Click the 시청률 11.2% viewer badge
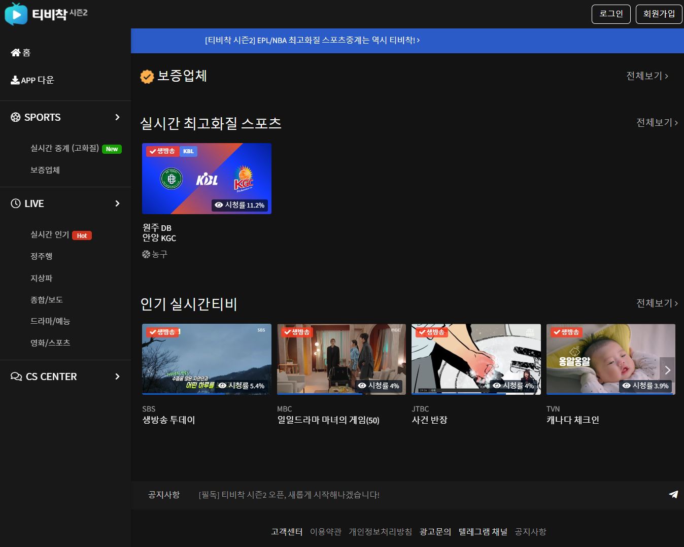The image size is (684, 547). [x=240, y=205]
